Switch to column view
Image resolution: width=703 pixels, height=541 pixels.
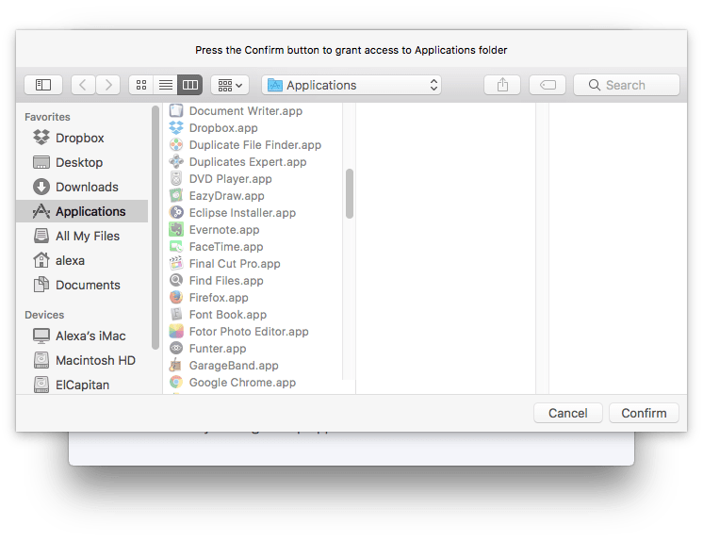pos(190,85)
